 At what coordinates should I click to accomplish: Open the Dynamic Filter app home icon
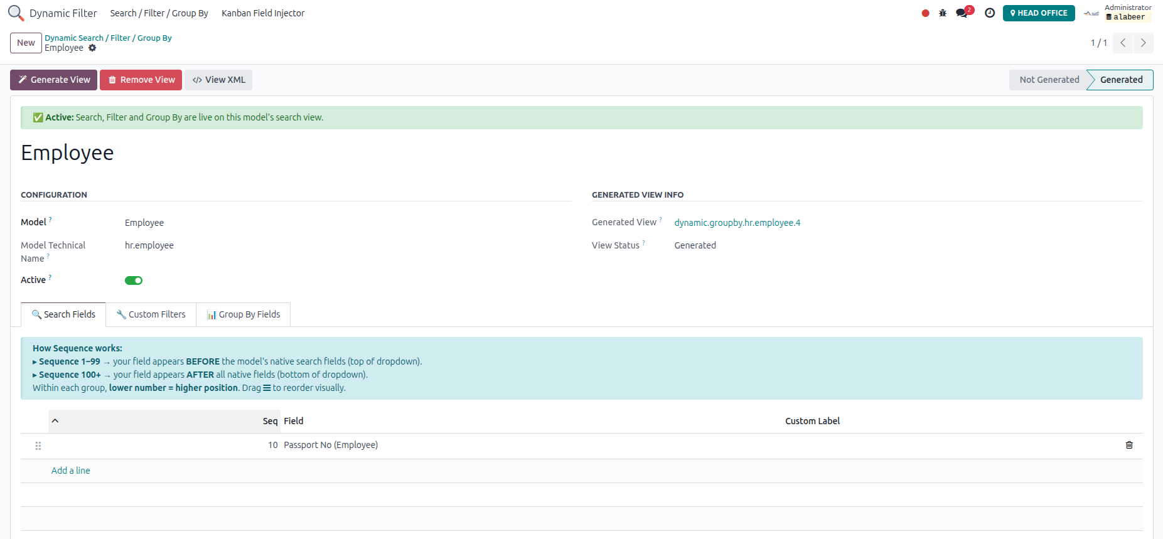(16, 13)
